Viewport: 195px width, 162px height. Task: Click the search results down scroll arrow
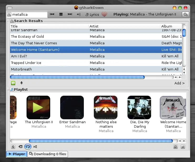184,73
